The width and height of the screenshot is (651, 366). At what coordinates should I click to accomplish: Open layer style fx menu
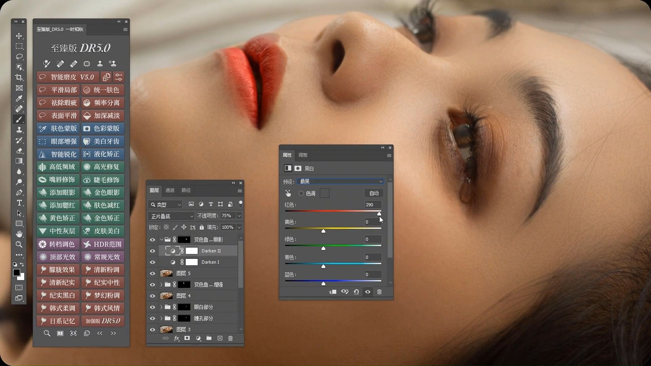[x=176, y=338]
